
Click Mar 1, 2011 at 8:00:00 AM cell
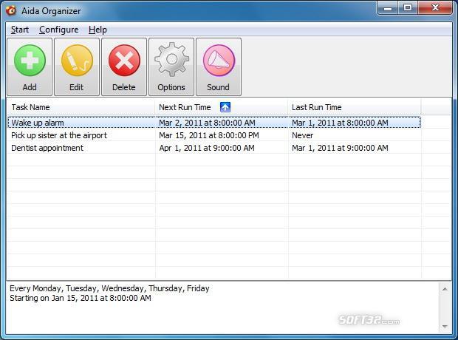(x=340, y=123)
